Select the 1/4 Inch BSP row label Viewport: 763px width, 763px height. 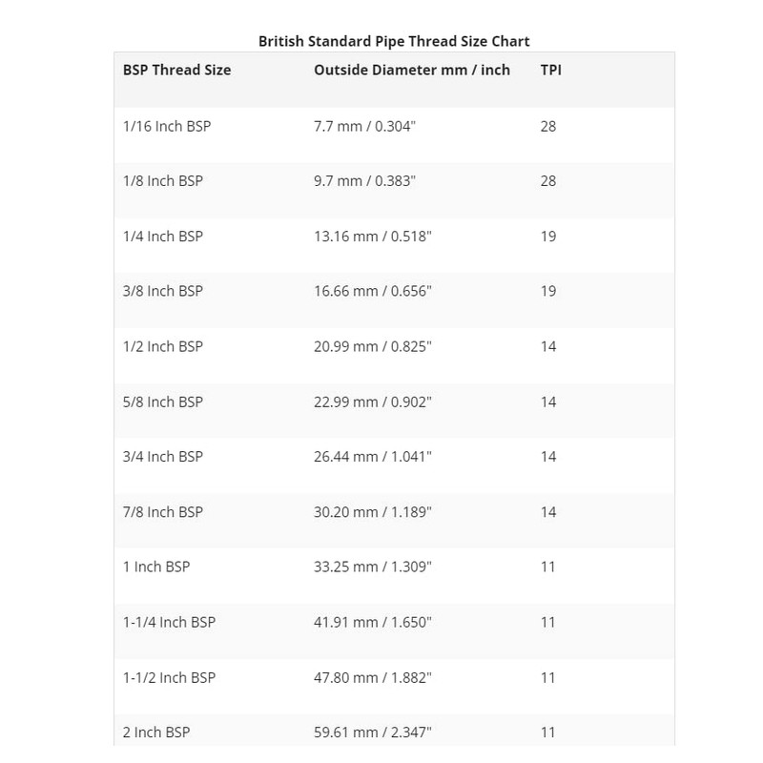pyautogui.click(x=163, y=237)
